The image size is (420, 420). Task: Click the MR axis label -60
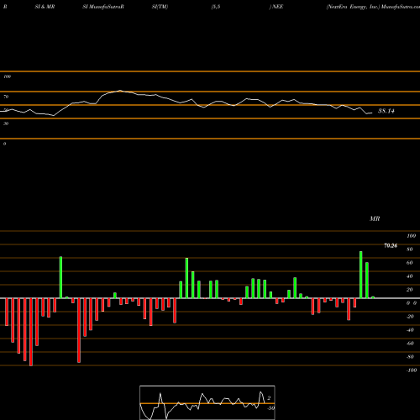tap(410, 344)
